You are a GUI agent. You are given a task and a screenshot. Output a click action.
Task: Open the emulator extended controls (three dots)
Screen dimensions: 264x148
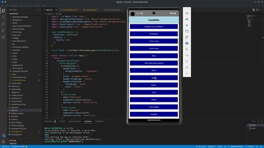187,74
